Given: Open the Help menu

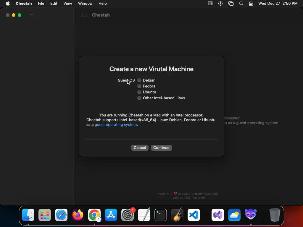Looking at the screenshot, I should click(103, 4).
